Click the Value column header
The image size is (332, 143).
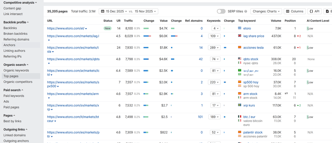tap(163, 21)
